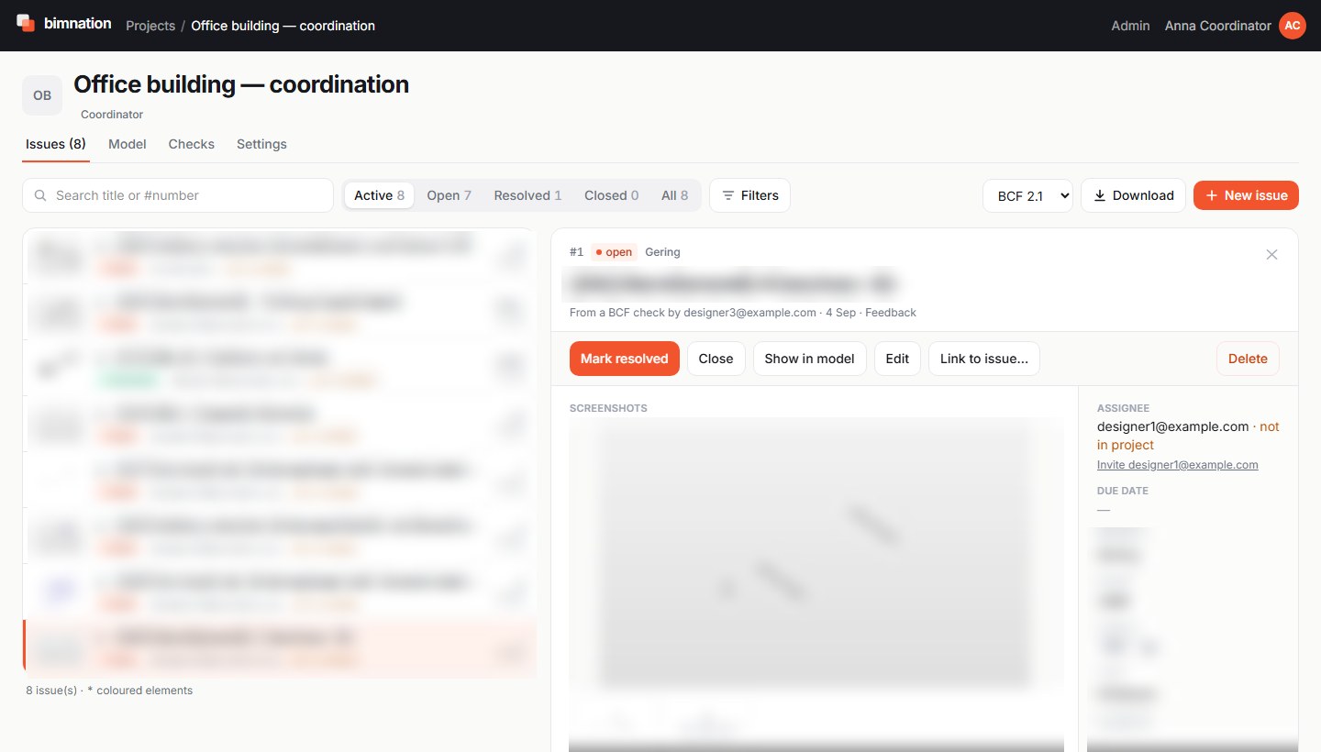Viewport: 1321px width, 752px height.
Task: Open the AC user avatar
Action: [1292, 26]
